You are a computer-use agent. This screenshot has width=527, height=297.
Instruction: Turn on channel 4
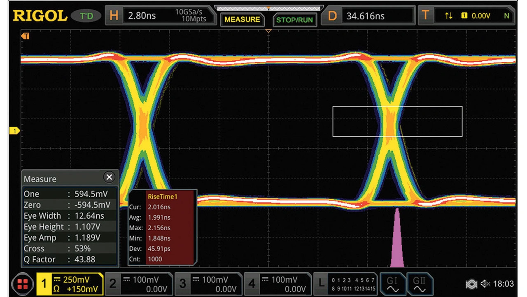(278, 284)
